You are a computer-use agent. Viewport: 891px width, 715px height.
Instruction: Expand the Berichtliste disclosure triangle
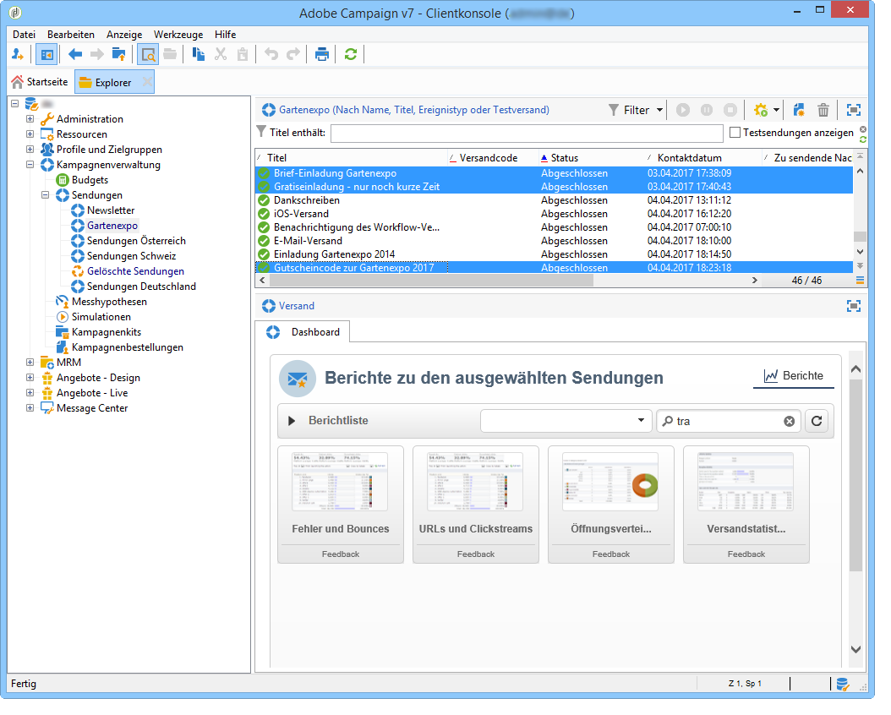coord(292,422)
